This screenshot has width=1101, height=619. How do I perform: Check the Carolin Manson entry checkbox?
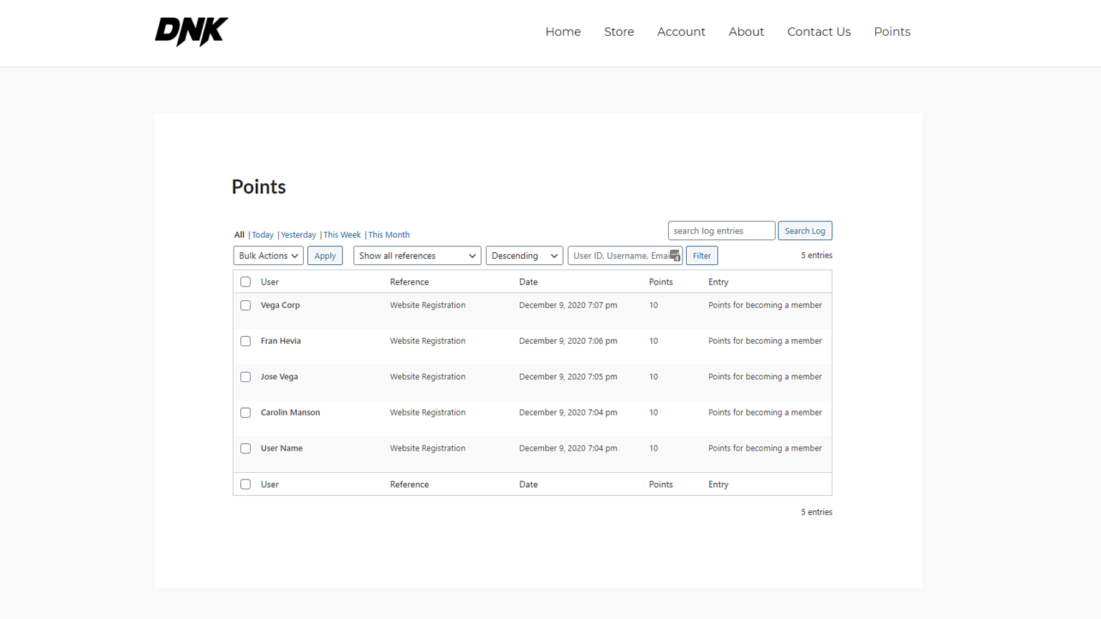(x=246, y=413)
